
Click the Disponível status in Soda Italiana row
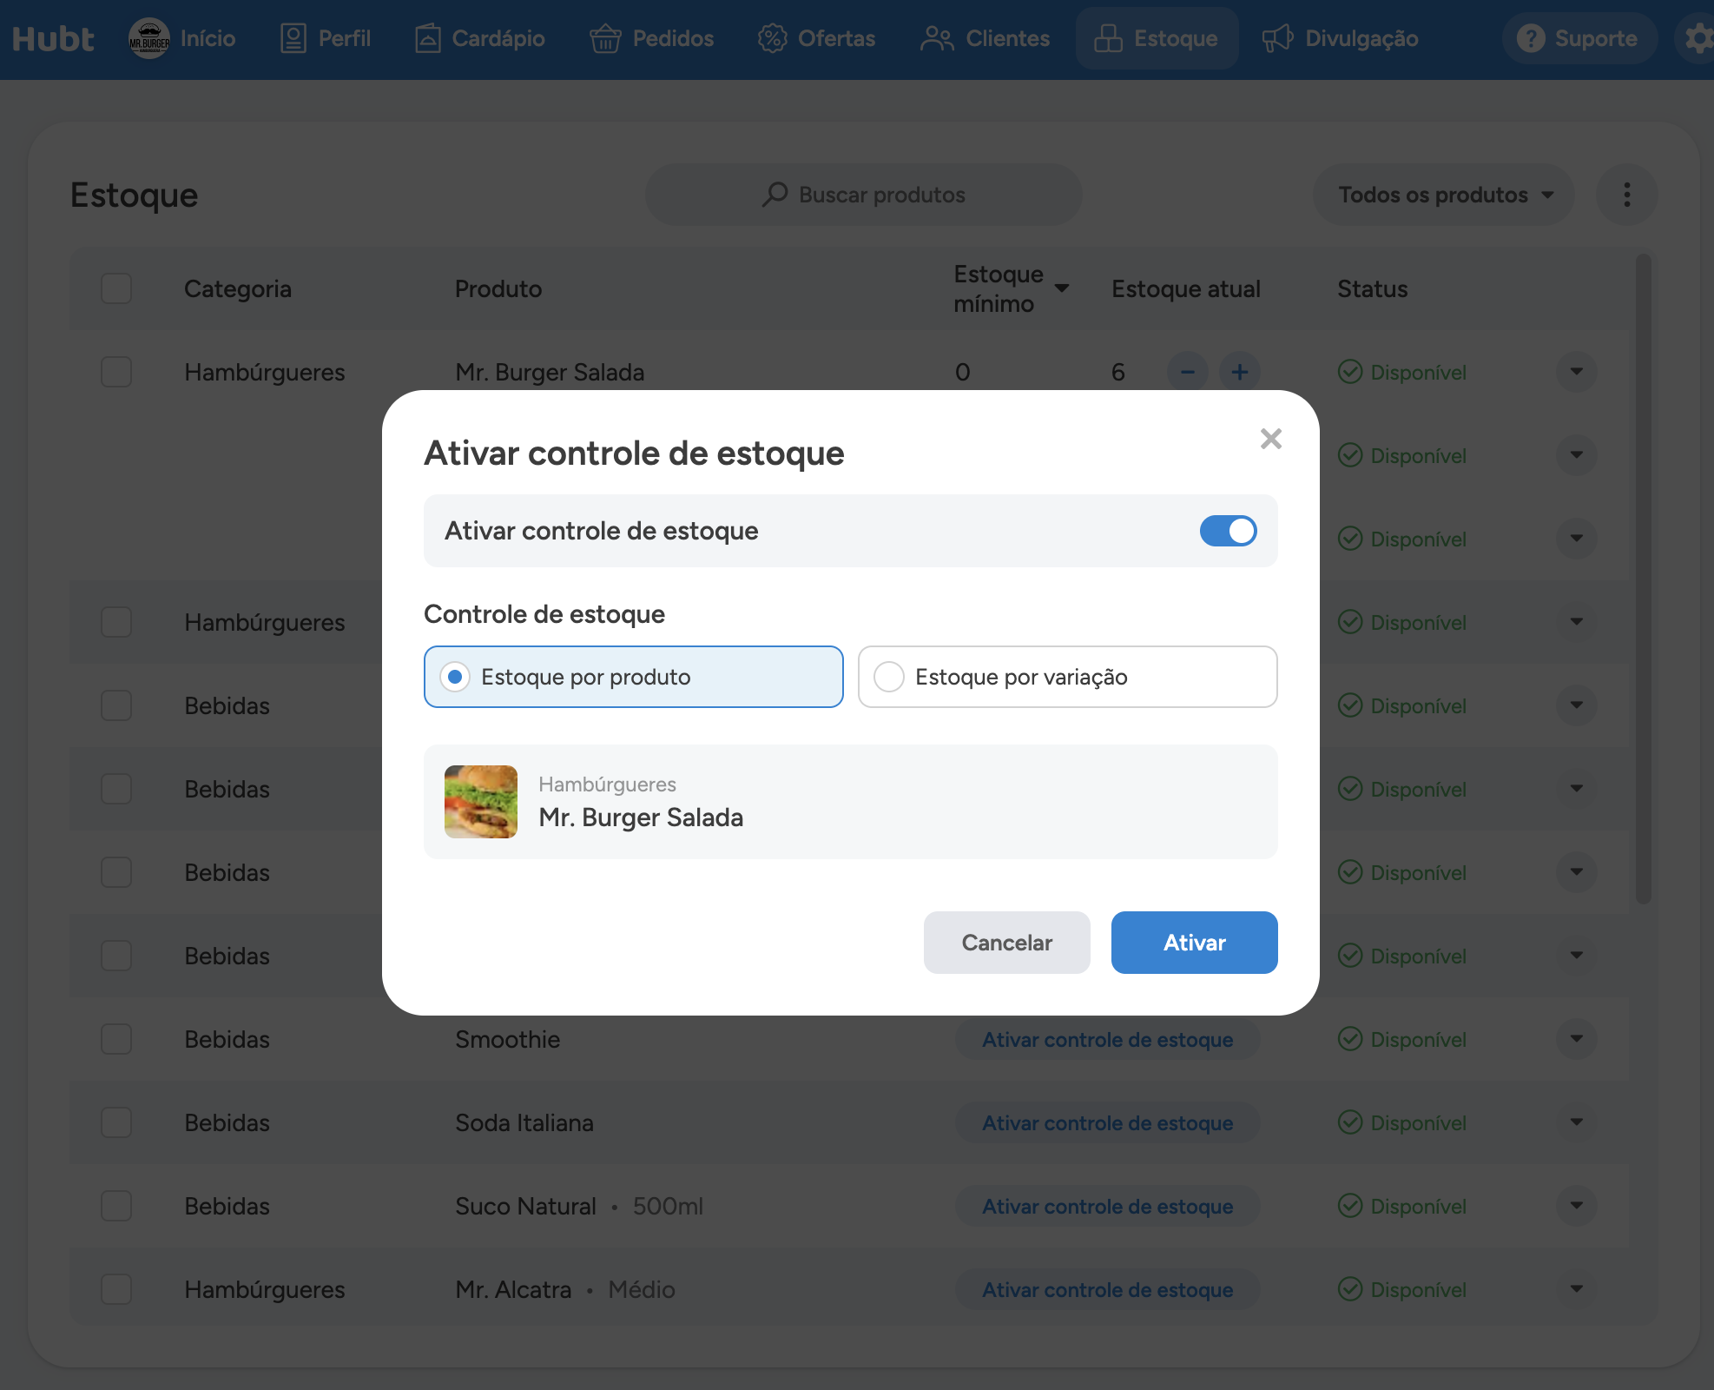tap(1402, 1122)
